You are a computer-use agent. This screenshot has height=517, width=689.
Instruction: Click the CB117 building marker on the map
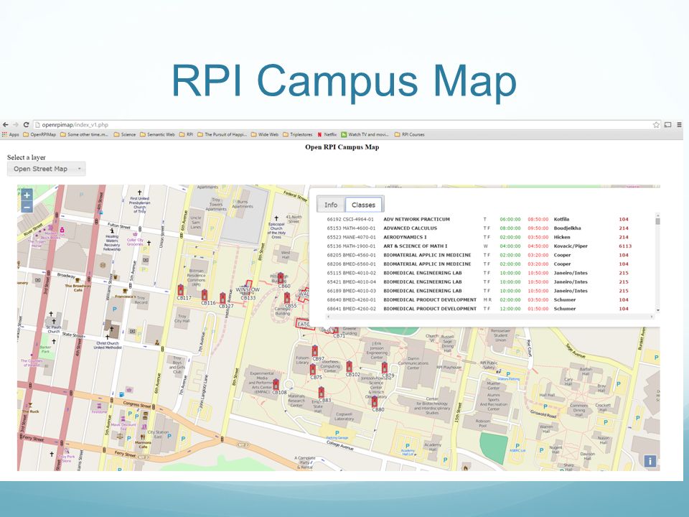tap(181, 289)
